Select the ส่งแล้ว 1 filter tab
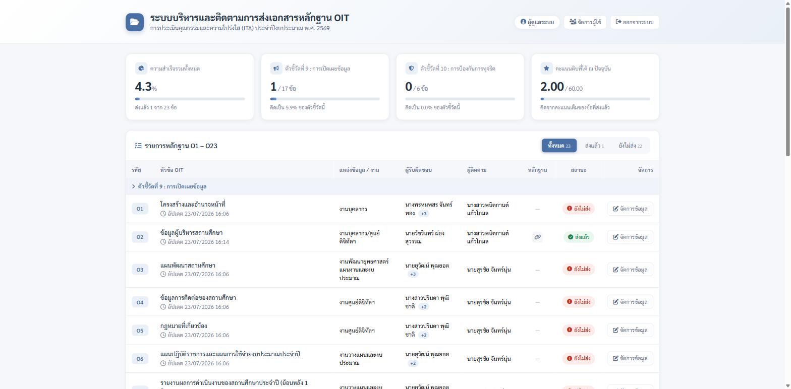The height and width of the screenshot is (389, 791). pos(594,146)
